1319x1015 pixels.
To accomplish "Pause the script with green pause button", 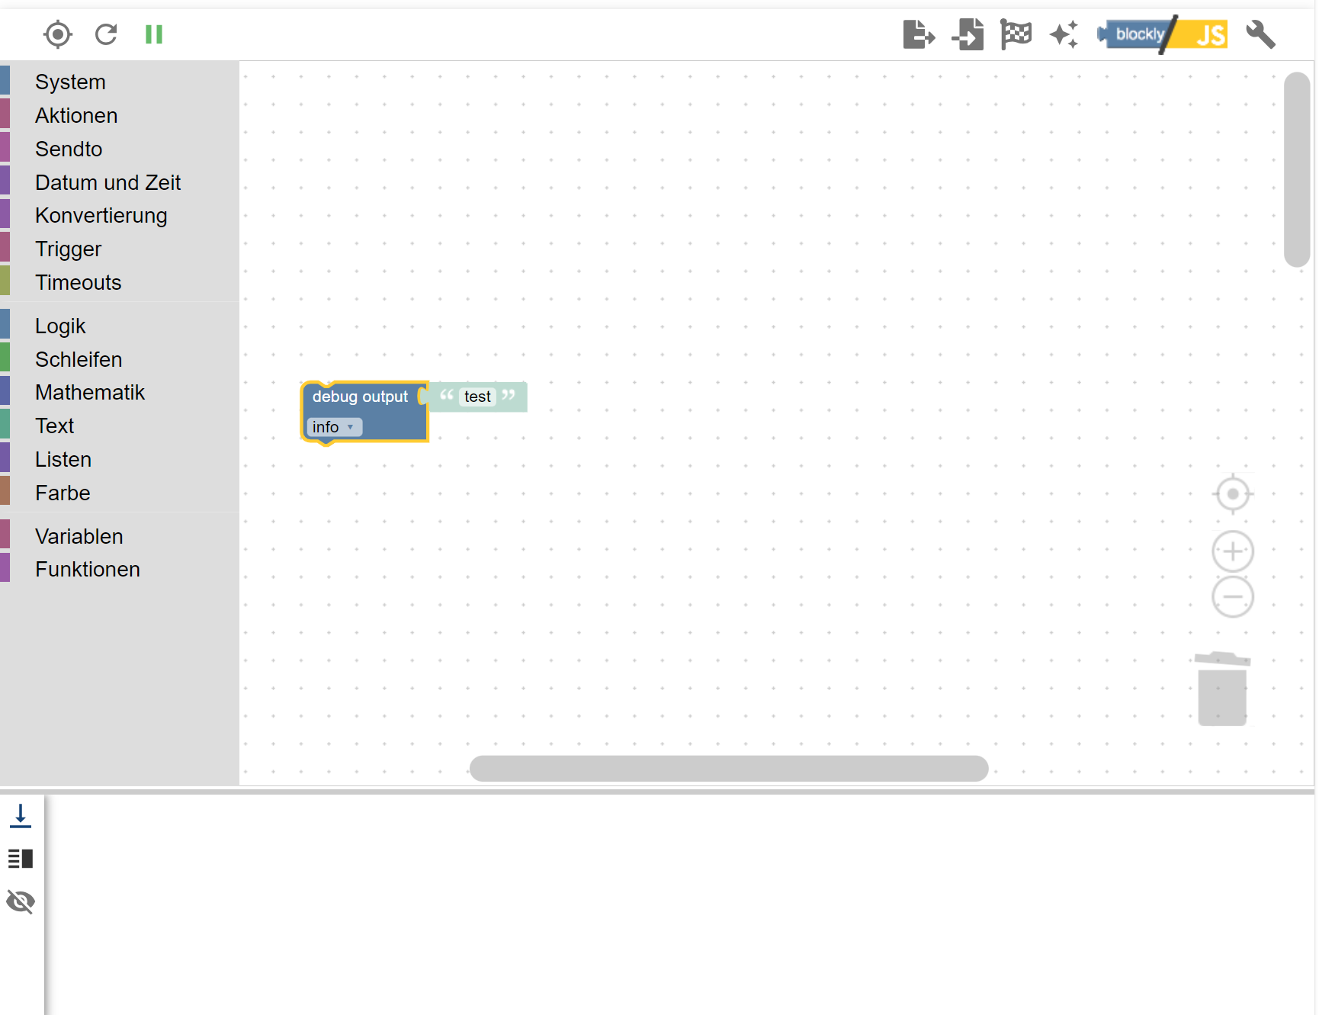I will 154,34.
